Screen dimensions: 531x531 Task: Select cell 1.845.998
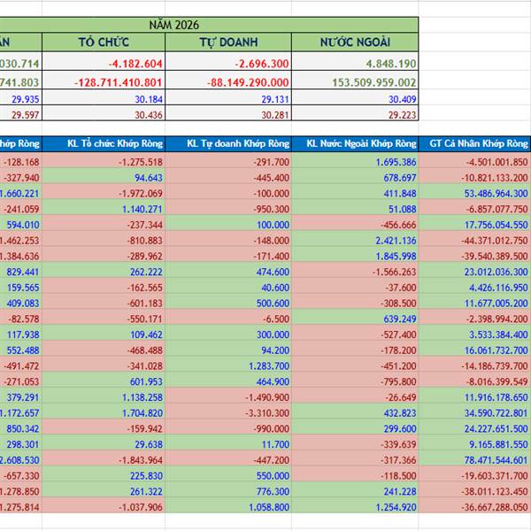point(355,255)
